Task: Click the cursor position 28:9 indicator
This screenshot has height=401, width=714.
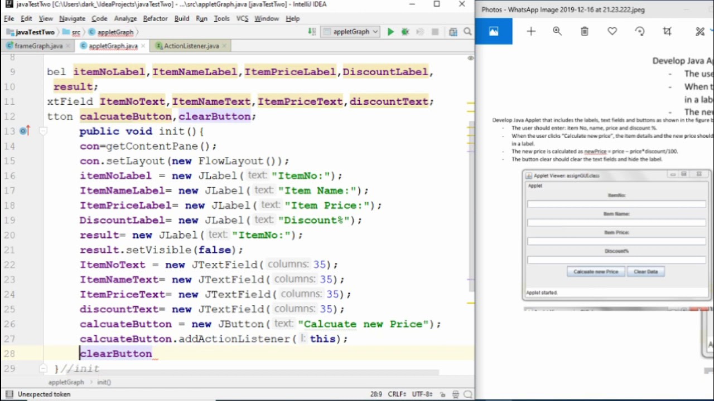Action: click(x=376, y=394)
